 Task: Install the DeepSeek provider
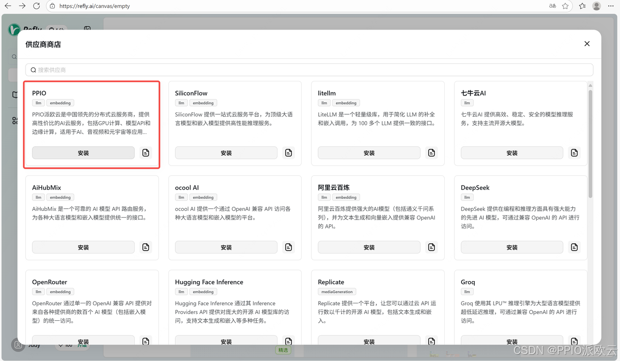click(512, 247)
